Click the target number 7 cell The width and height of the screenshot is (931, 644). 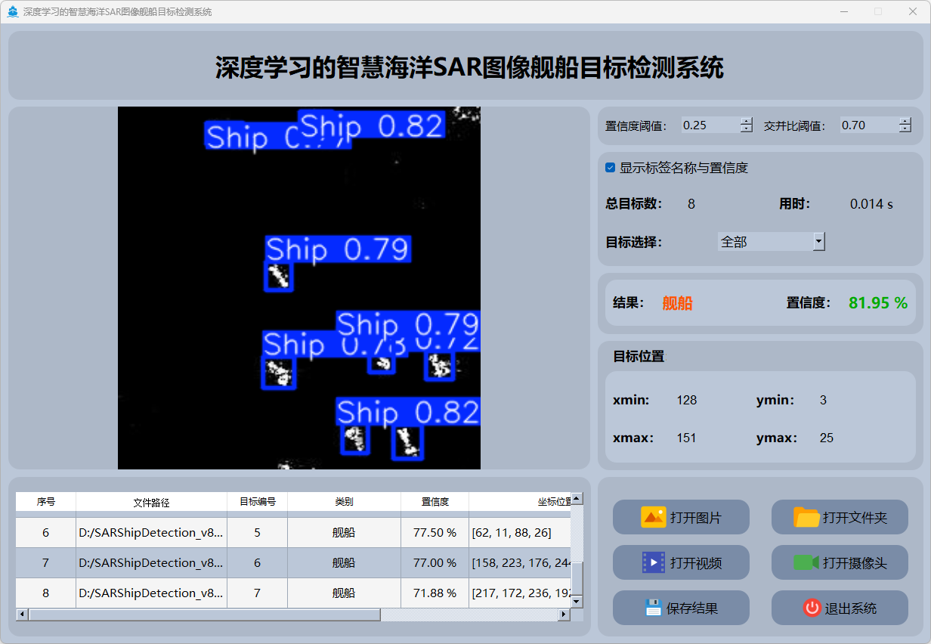tap(258, 593)
